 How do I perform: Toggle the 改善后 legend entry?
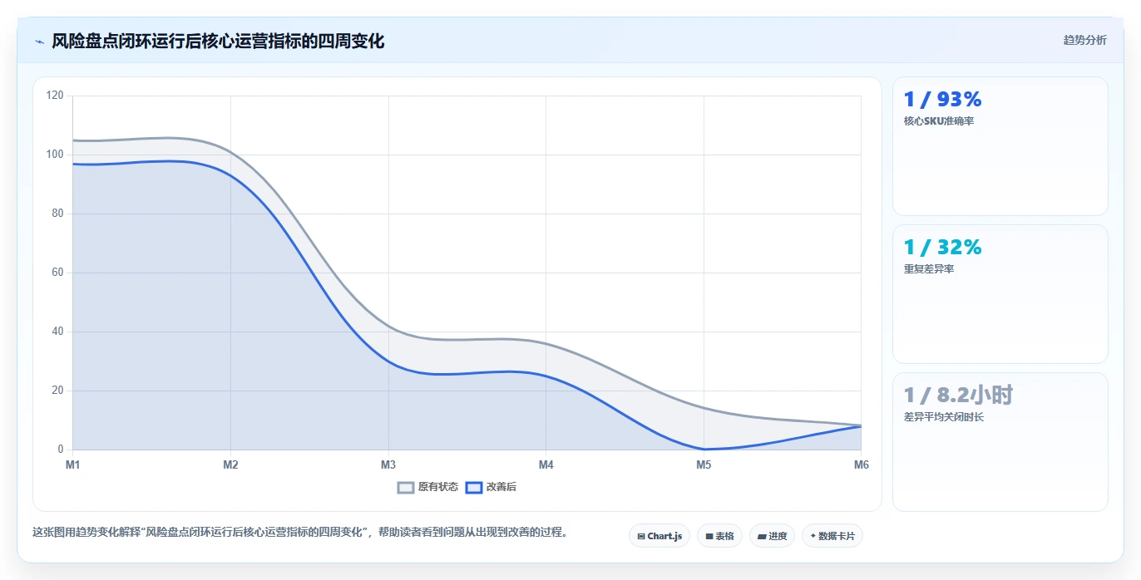click(491, 487)
